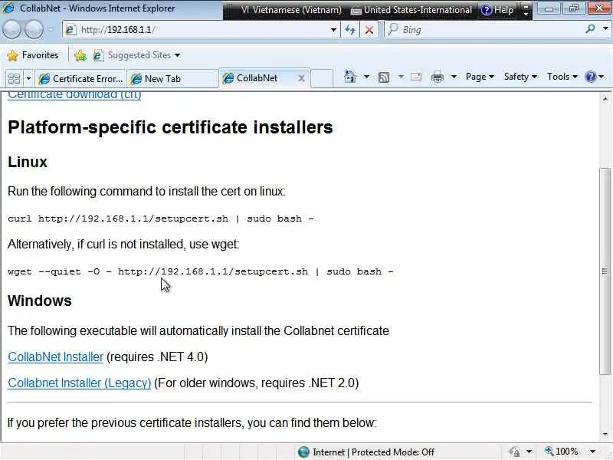
Task: Expand the tab list dropdown arrow
Action: tap(28, 79)
